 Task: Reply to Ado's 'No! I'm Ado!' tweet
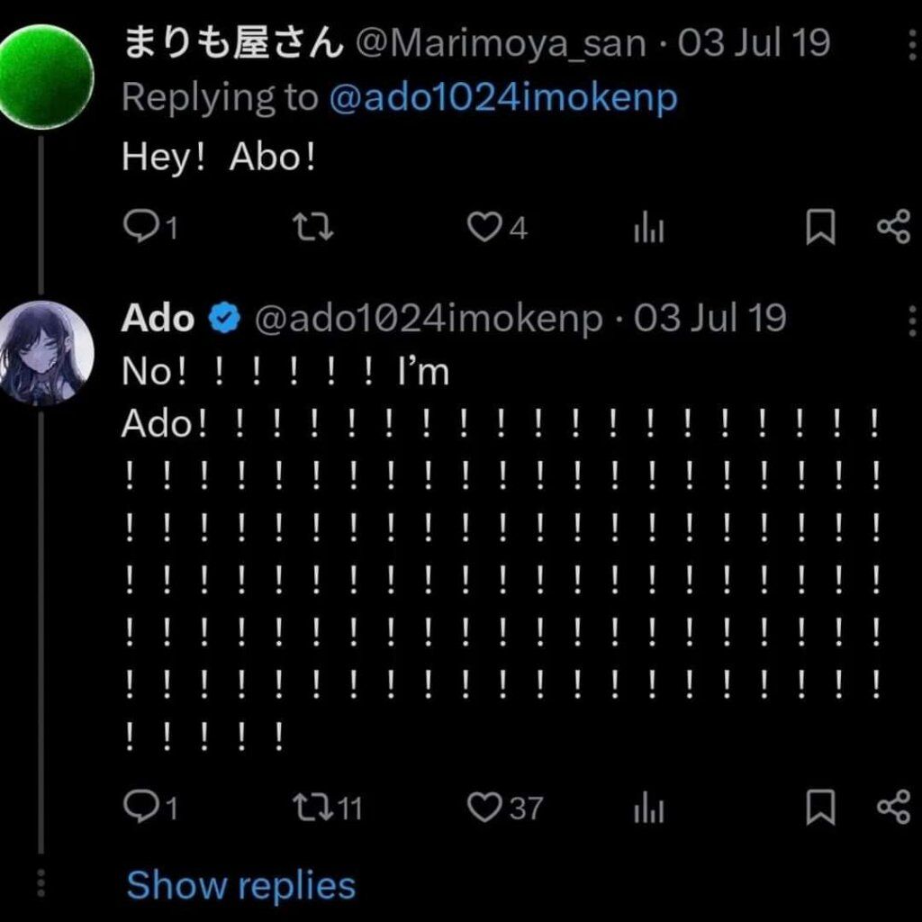(x=149, y=807)
